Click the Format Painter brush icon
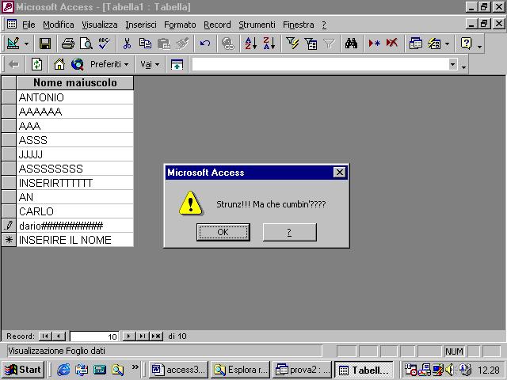 pyautogui.click(x=182, y=44)
